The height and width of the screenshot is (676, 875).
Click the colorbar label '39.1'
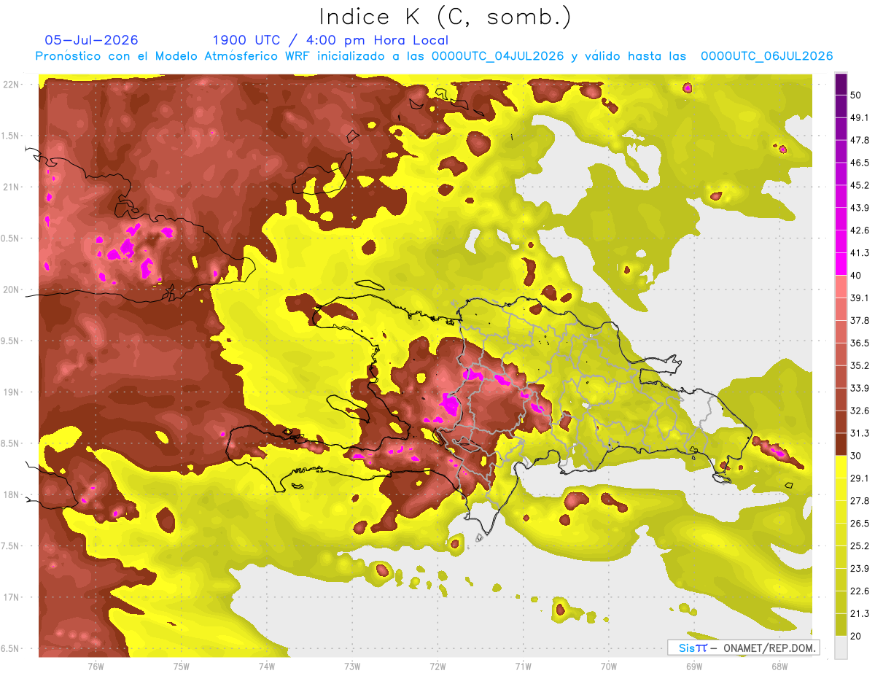point(860,298)
